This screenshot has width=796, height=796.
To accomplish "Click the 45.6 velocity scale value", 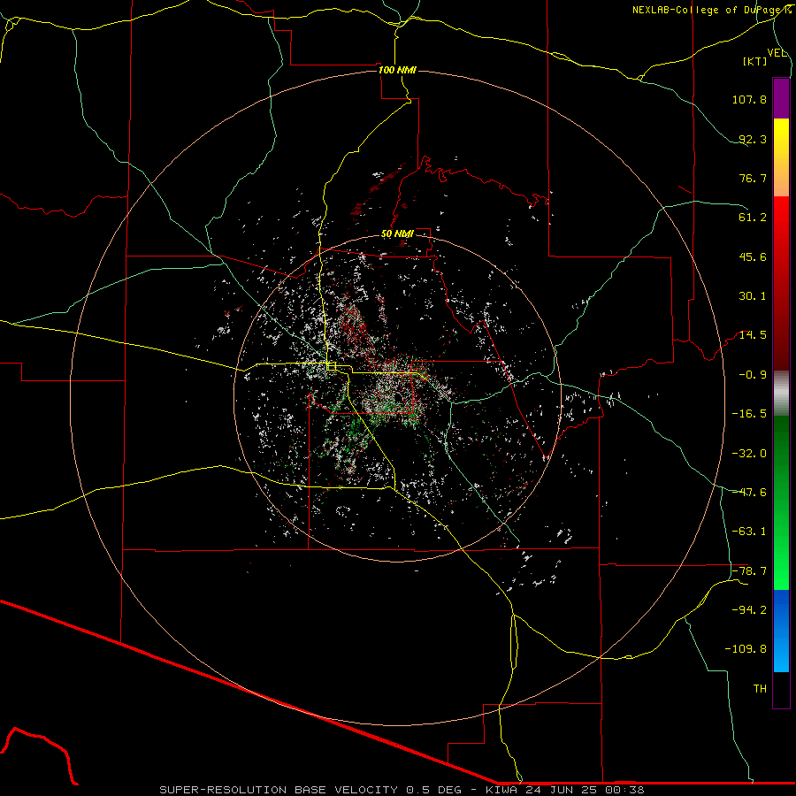I will click(x=753, y=256).
